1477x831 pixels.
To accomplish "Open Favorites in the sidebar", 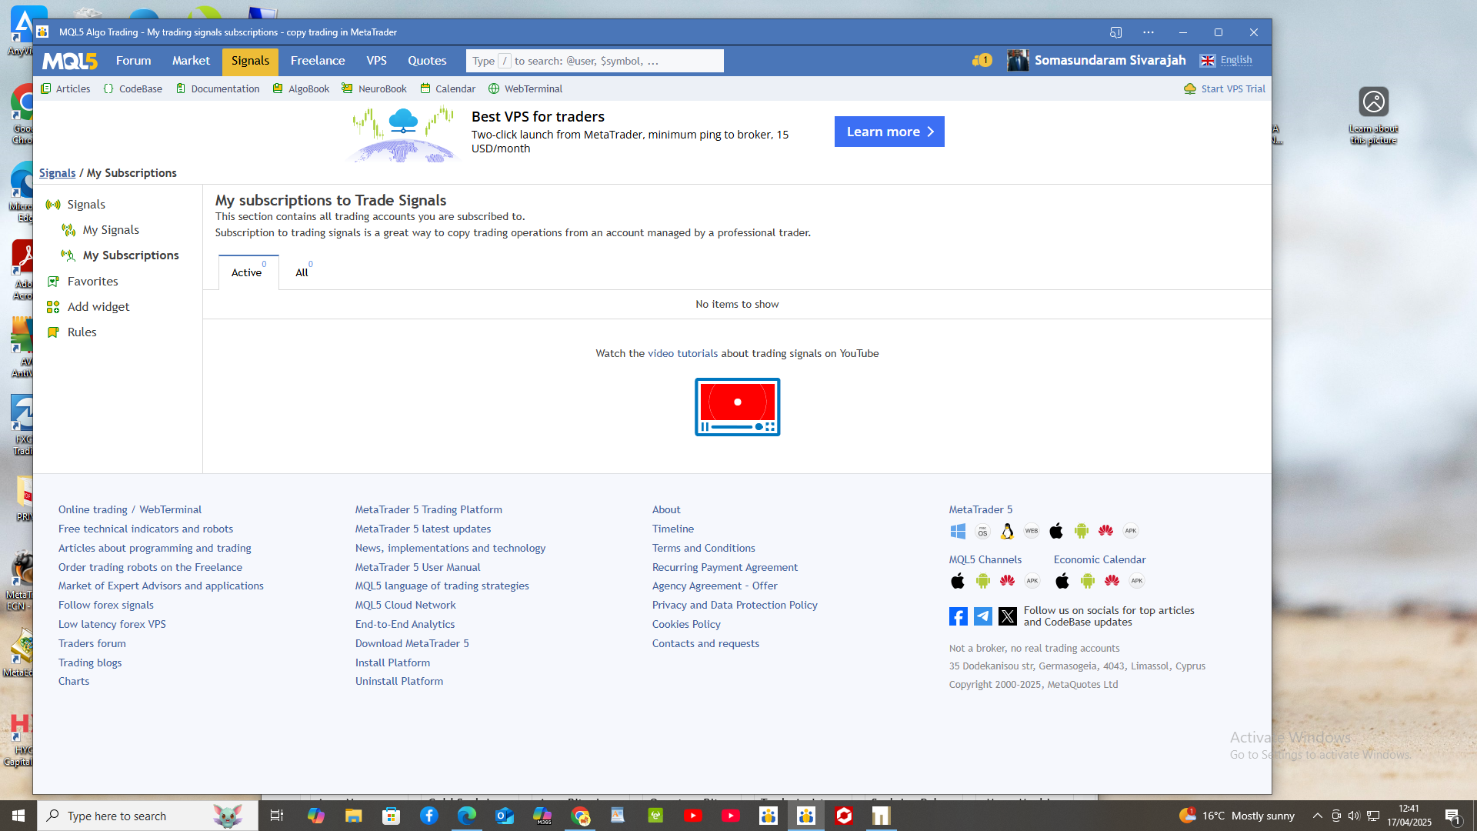I will tap(92, 282).
